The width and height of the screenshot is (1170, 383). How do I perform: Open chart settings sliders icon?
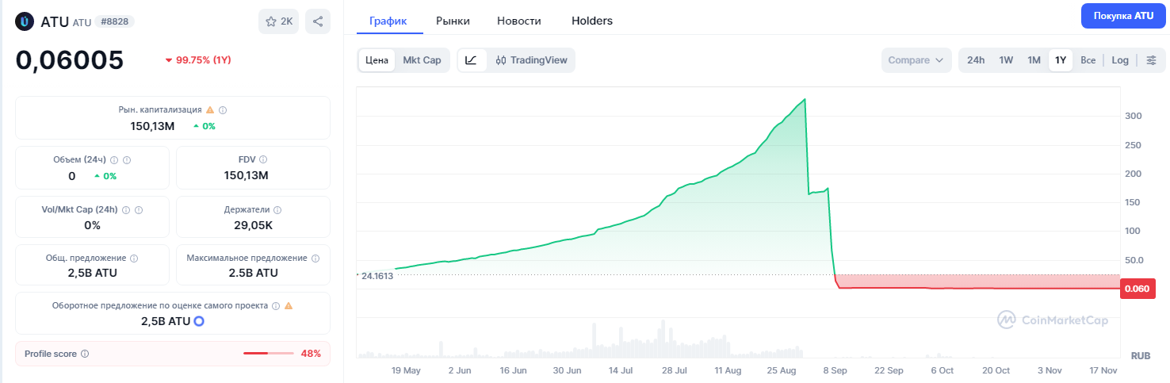1151,60
